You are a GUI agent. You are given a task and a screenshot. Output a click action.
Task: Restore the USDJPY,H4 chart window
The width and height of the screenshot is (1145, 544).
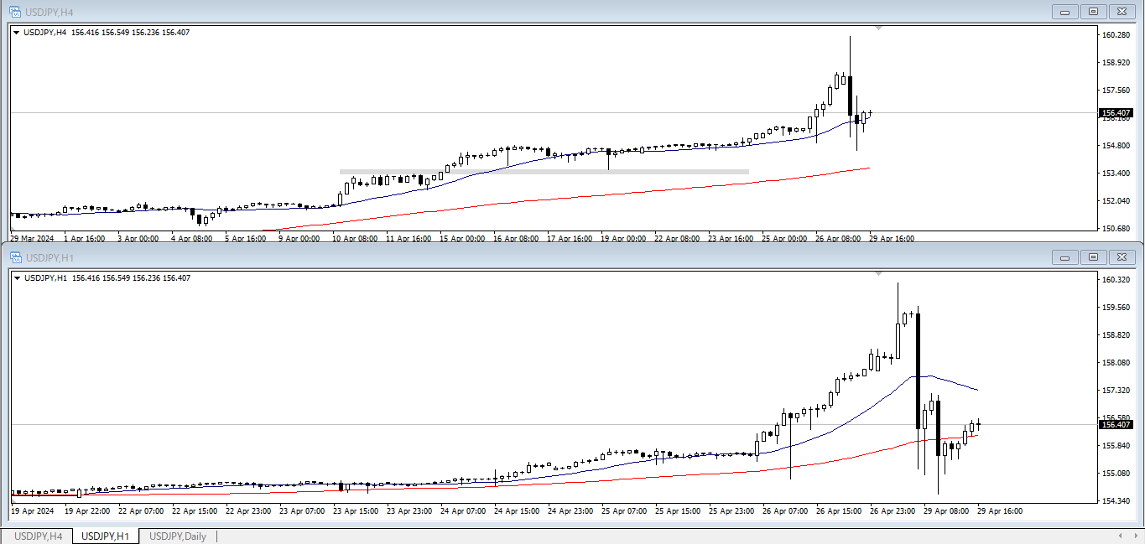pos(1093,12)
